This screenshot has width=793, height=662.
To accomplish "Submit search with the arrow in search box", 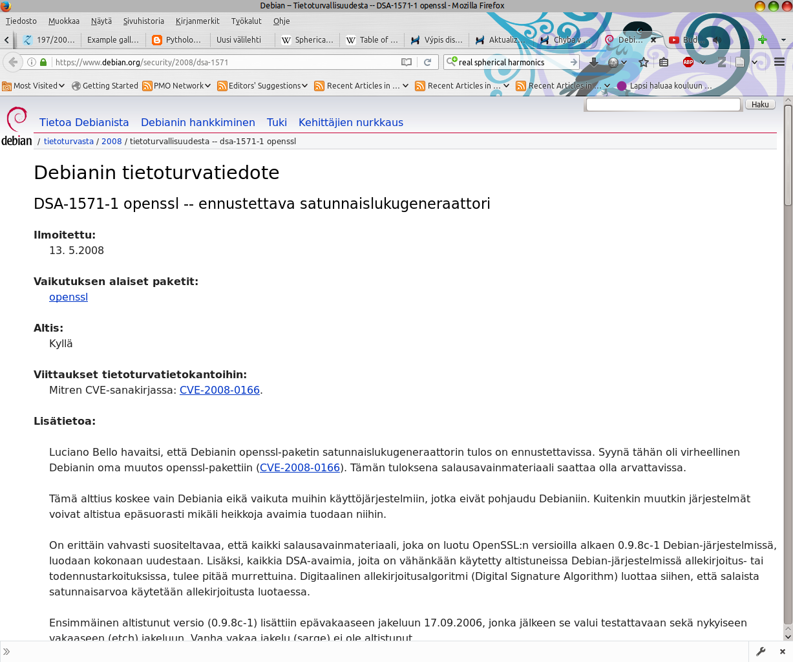I will (x=573, y=62).
